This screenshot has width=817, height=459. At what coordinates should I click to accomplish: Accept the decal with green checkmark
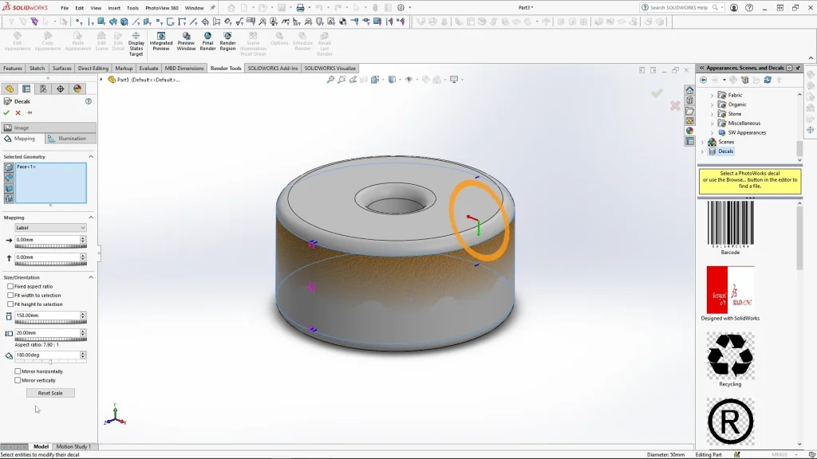point(7,113)
